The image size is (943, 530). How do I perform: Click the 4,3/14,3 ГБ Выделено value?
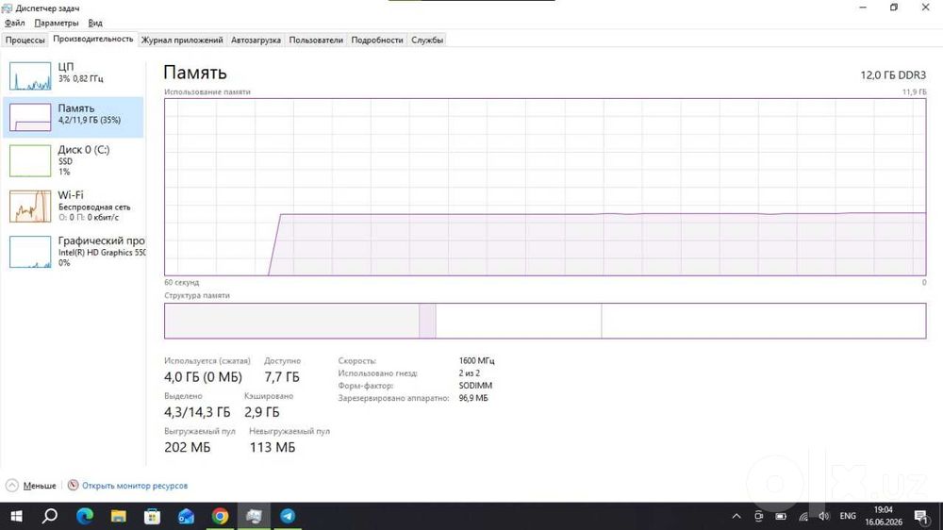[x=197, y=412]
